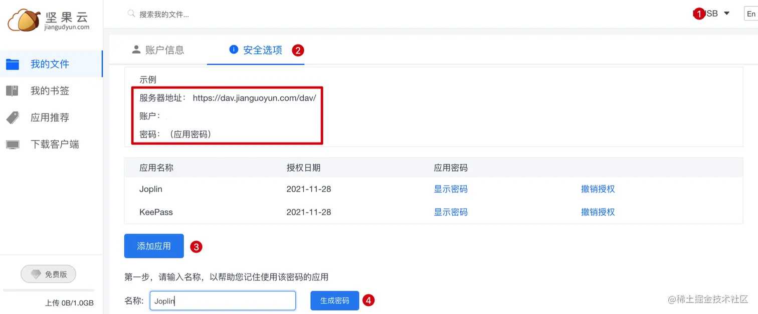Viewport: 758px width, 314px height.
Task: Click the storage usage progress bar
Action: tap(49, 290)
